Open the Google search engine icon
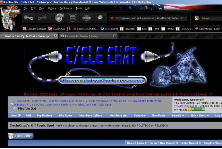This screenshot has width=222, height=149. tap(197, 18)
